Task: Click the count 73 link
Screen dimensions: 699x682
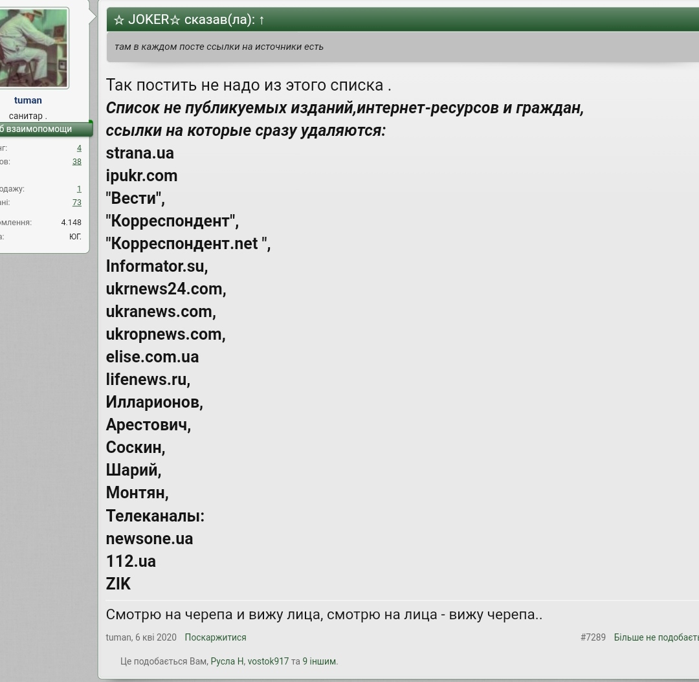Action: [x=76, y=203]
